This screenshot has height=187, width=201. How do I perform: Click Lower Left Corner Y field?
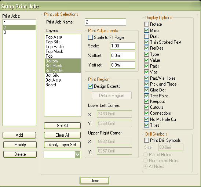pyautogui.click(x=114, y=123)
